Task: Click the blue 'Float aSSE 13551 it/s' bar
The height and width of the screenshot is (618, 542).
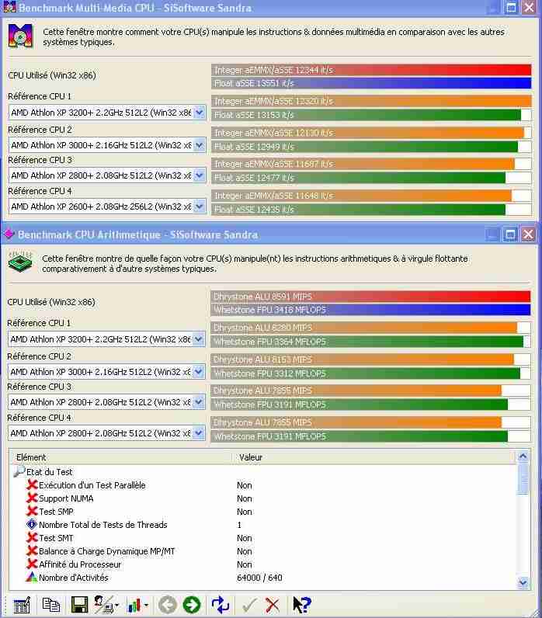Action: point(371,83)
